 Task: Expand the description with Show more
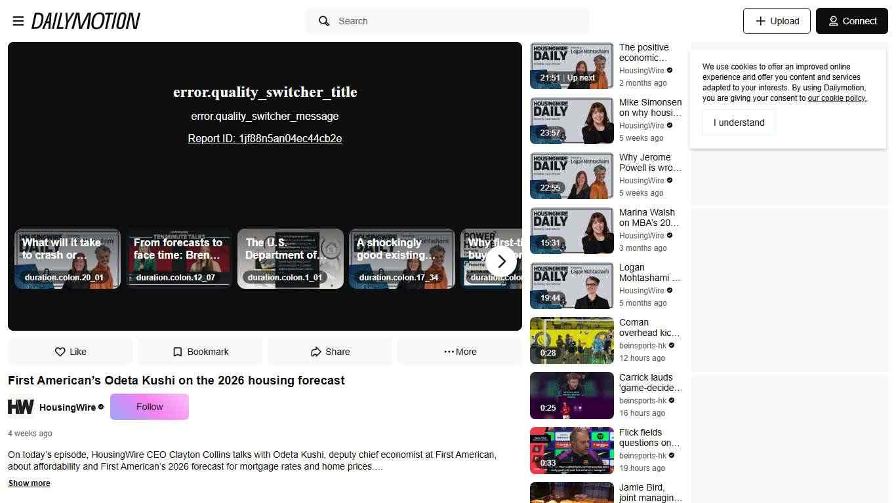29,483
